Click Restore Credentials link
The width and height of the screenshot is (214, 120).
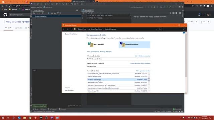[x=106, y=52]
